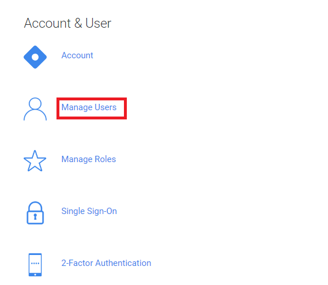Click the star icon for Manage Roles
The height and width of the screenshot is (285, 328).
point(35,161)
